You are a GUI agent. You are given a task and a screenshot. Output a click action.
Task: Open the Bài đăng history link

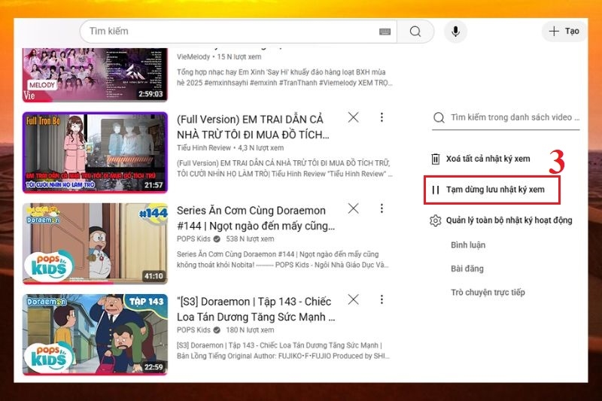[467, 269]
